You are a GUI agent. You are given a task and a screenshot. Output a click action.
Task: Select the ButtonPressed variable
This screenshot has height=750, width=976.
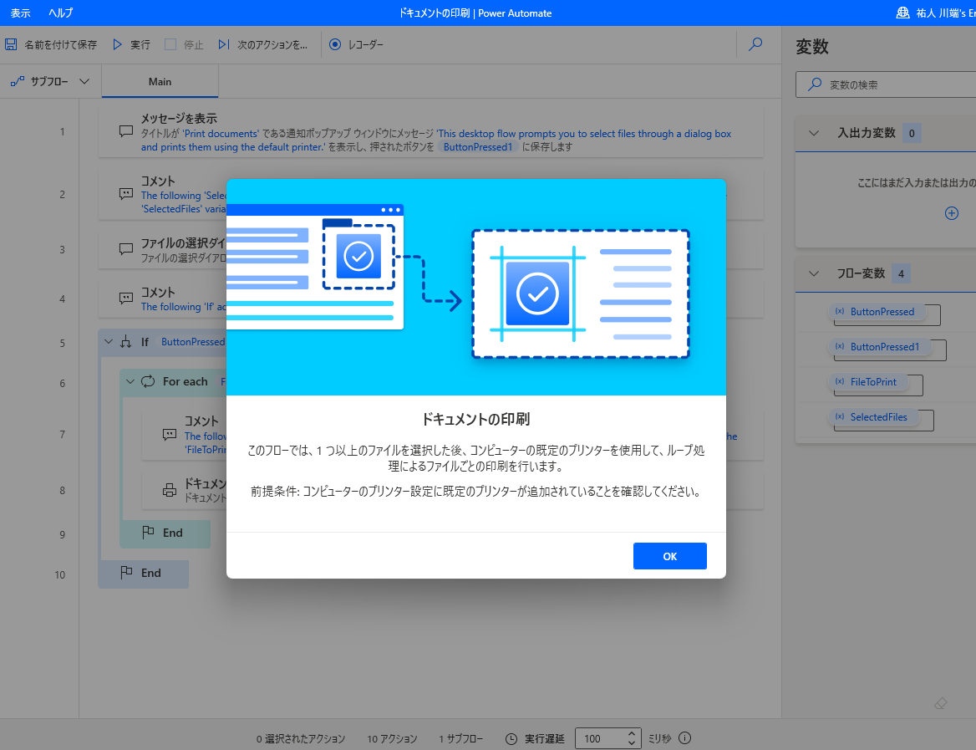tap(876, 312)
